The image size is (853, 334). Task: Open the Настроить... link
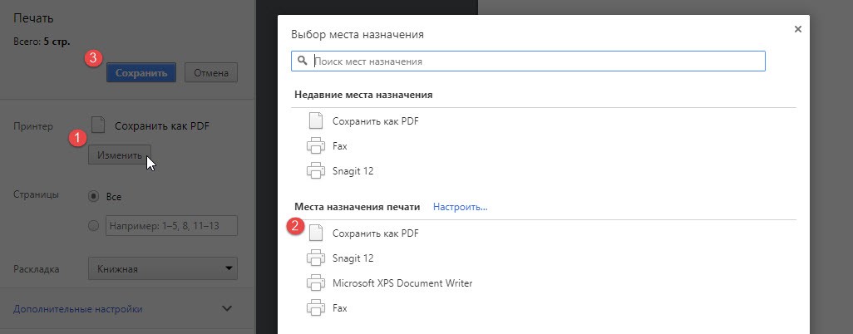461,207
